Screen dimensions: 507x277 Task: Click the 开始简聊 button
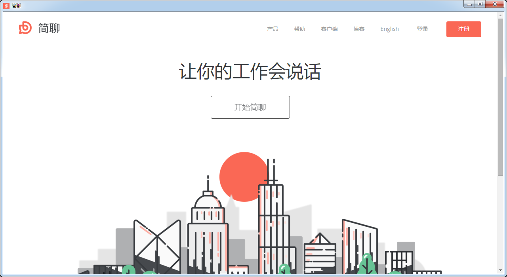coord(250,107)
